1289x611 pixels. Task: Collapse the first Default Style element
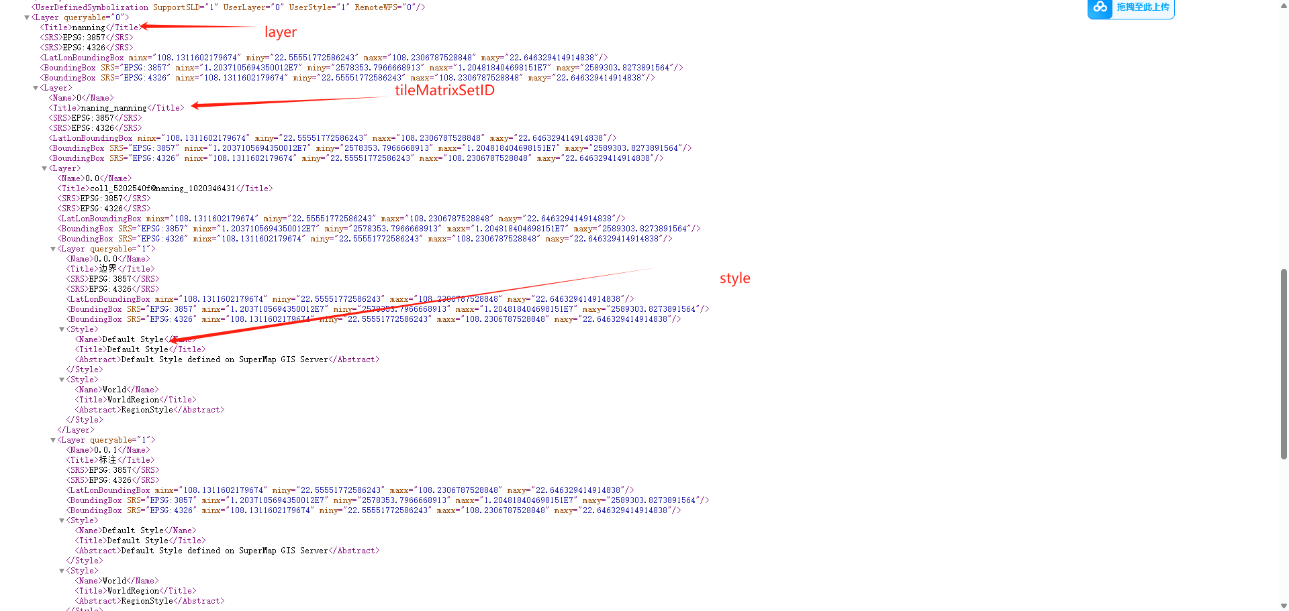(62, 329)
